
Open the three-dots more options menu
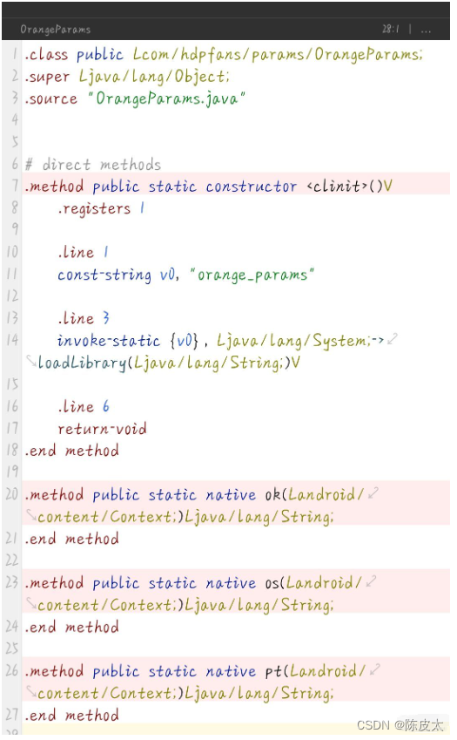(426, 30)
